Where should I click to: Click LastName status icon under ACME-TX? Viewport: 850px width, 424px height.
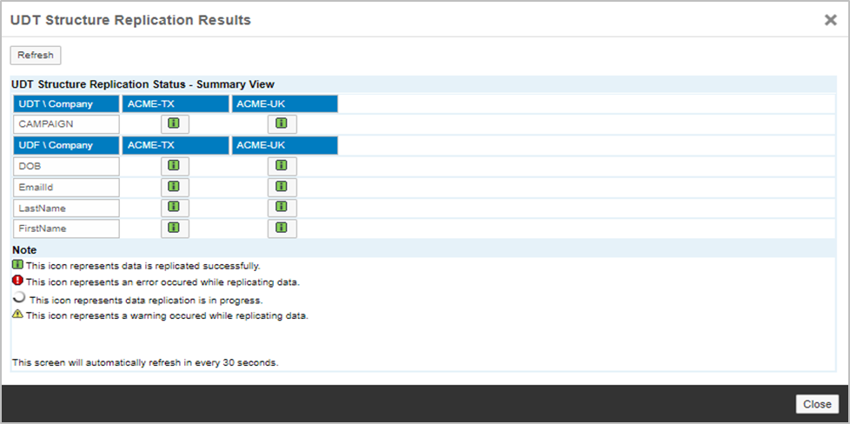pyautogui.click(x=174, y=208)
